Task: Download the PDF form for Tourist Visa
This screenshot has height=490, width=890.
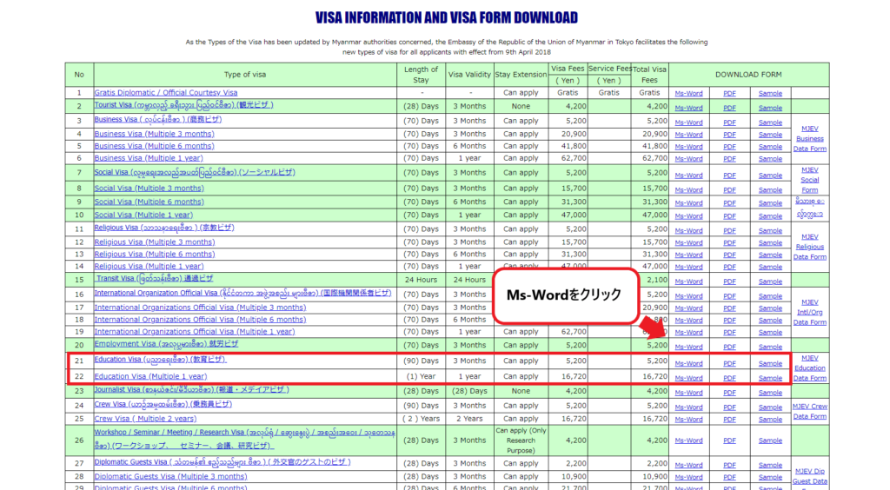Action: pos(729,108)
